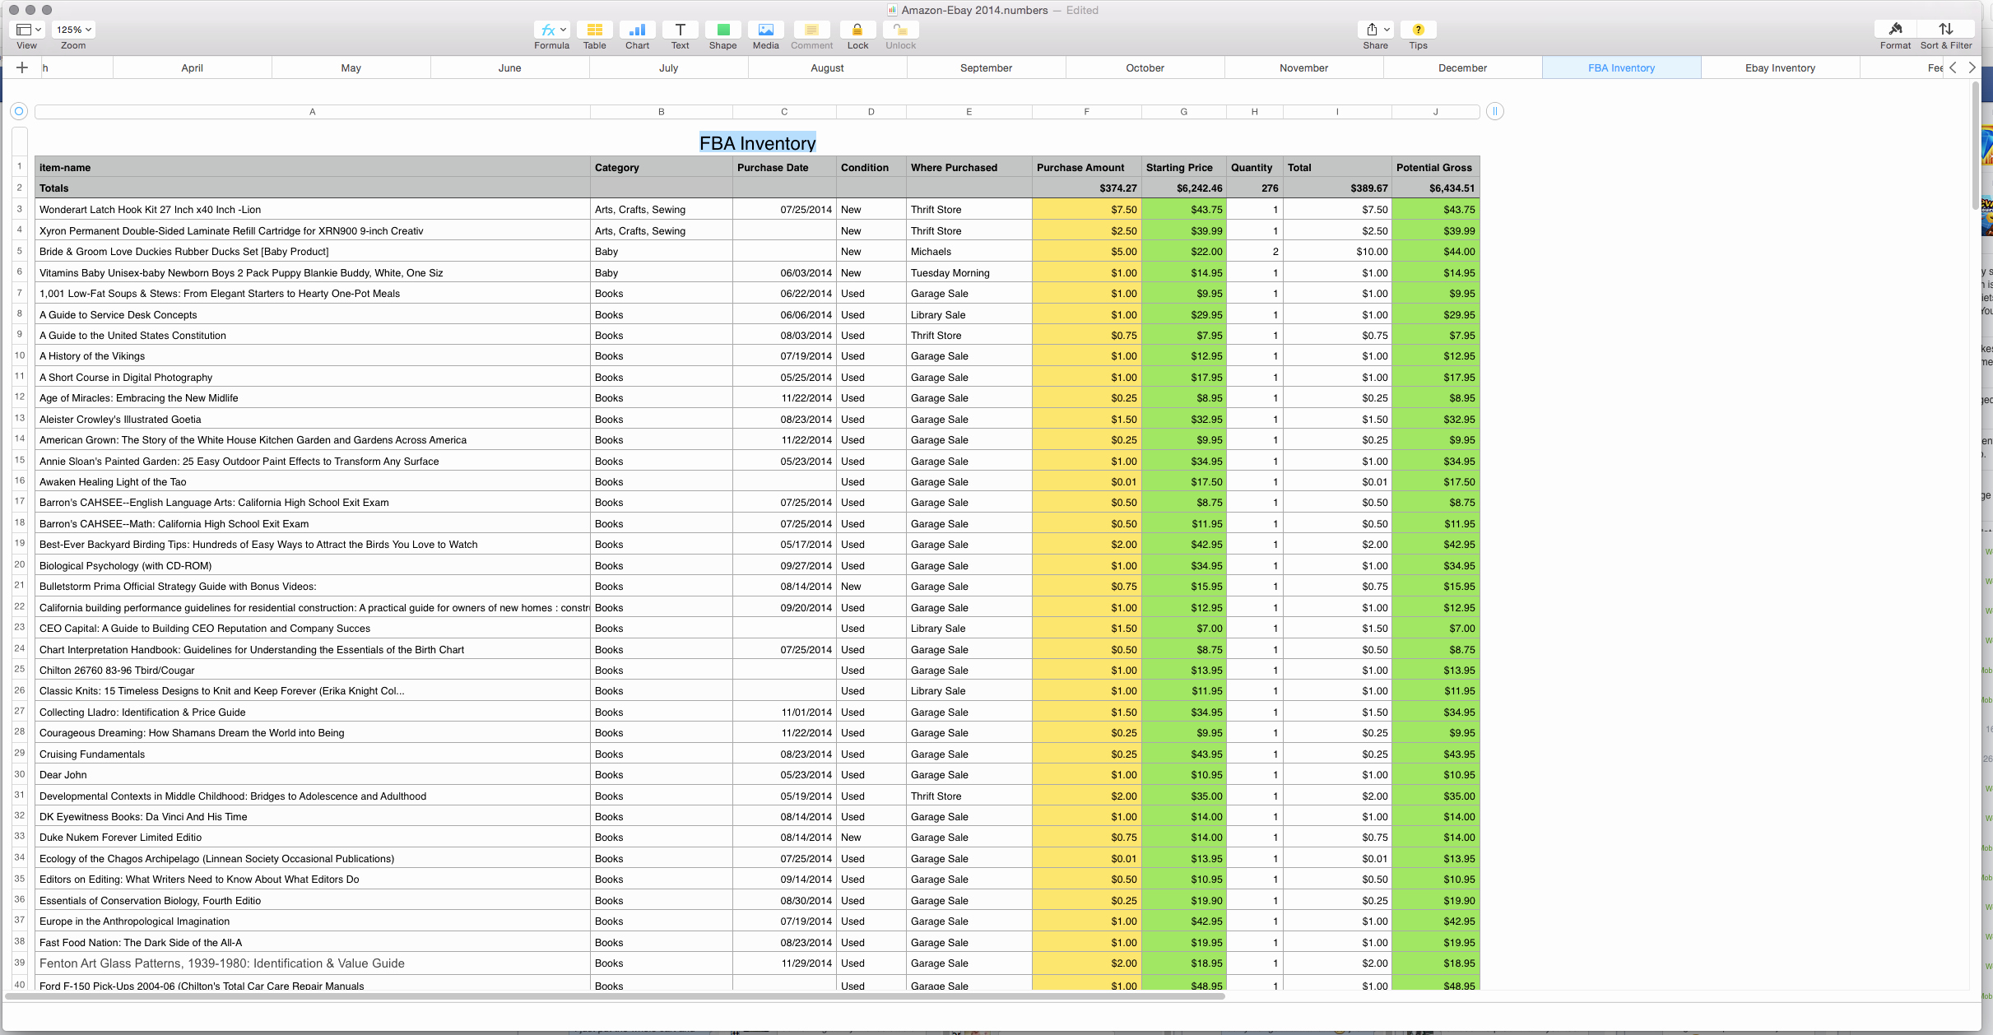The image size is (1993, 1035).
Task: Click the Text tool icon
Action: pyautogui.click(x=681, y=29)
